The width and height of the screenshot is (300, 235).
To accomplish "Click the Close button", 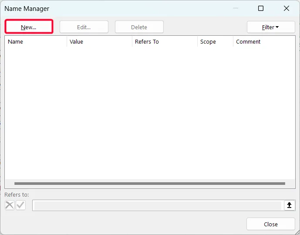I will (x=271, y=224).
